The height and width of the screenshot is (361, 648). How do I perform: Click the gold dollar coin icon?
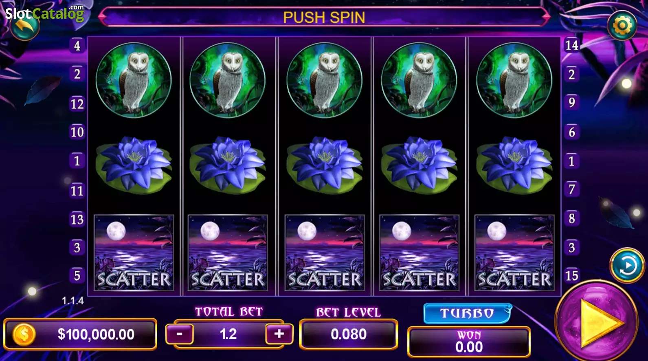[x=24, y=334]
